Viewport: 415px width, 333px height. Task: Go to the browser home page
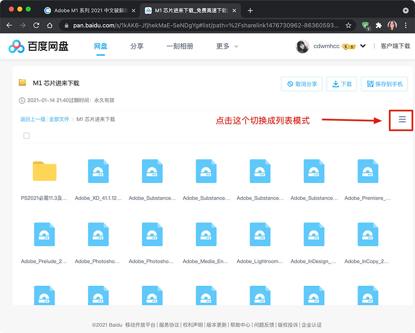tap(49, 25)
